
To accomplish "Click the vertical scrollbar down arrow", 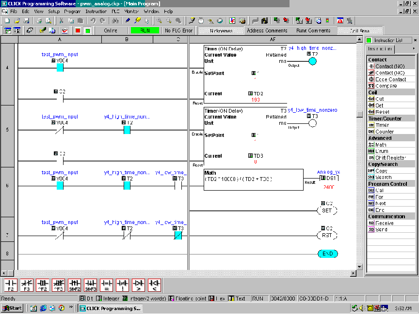I will [359, 267].
